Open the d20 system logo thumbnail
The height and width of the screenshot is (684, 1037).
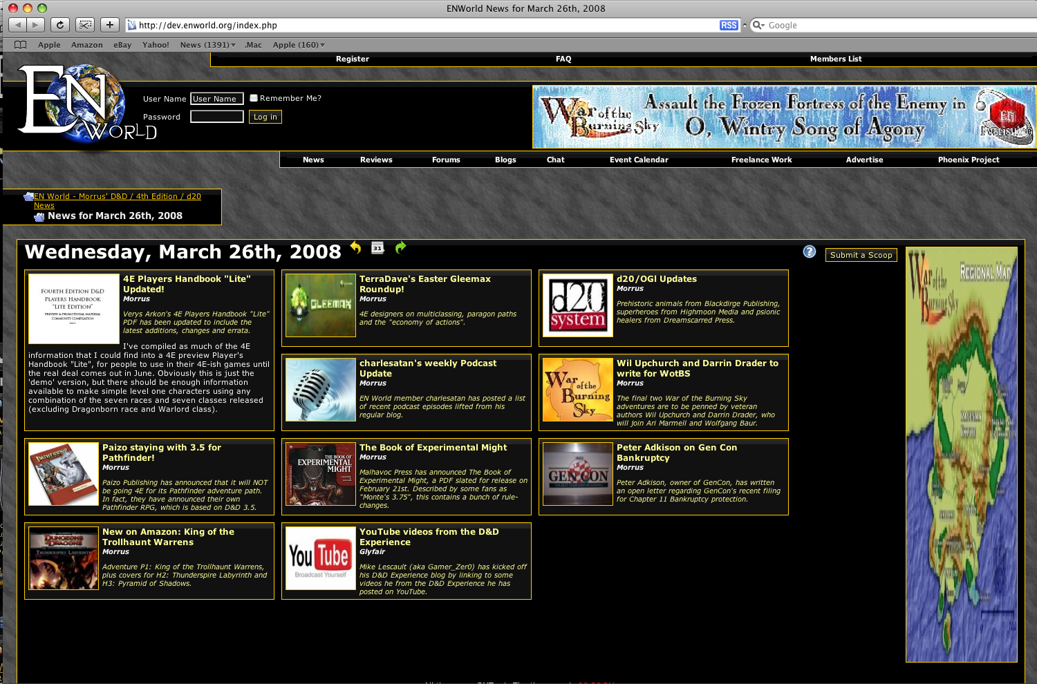point(578,305)
